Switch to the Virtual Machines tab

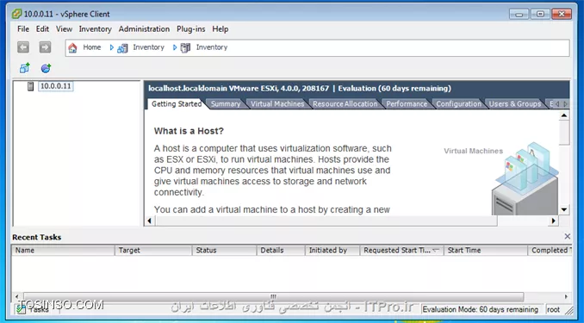click(x=277, y=104)
